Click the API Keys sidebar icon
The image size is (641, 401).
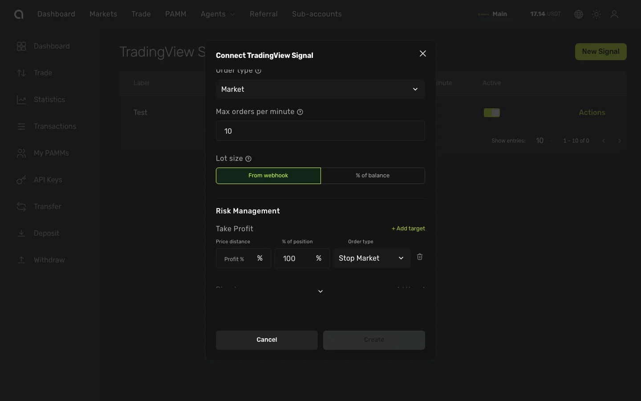pos(21,180)
